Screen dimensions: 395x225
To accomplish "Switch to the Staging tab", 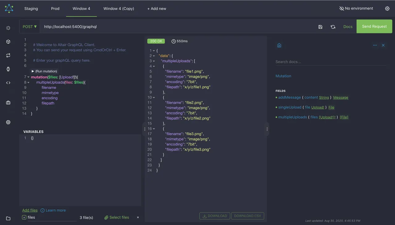I will [x=31, y=9].
